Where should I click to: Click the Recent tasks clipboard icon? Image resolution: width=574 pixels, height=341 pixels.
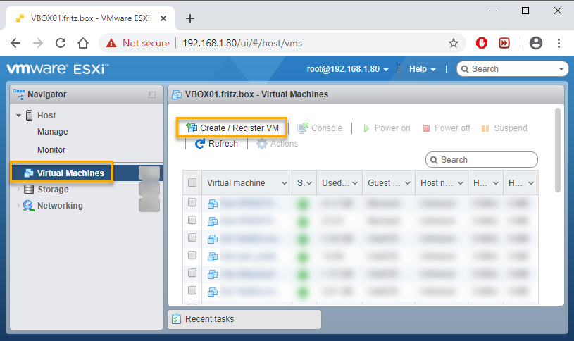point(176,319)
